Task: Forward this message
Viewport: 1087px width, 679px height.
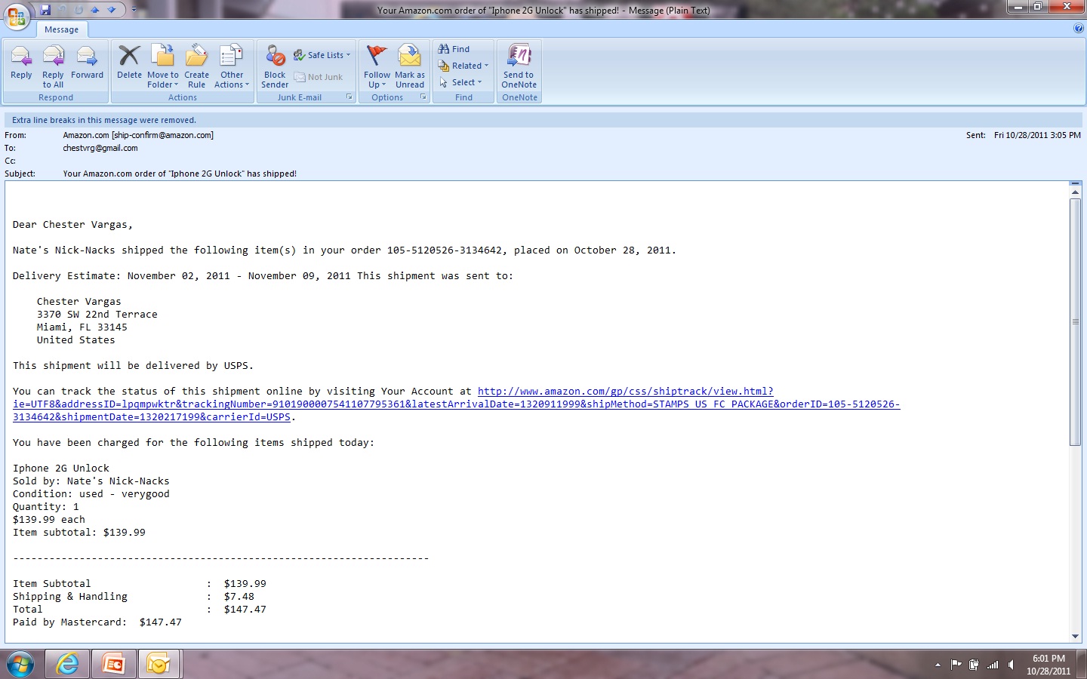Action: (87, 66)
